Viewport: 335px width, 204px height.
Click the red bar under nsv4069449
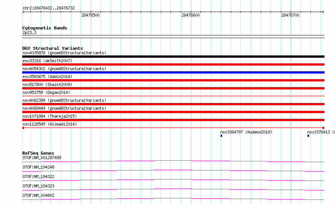[173, 112]
